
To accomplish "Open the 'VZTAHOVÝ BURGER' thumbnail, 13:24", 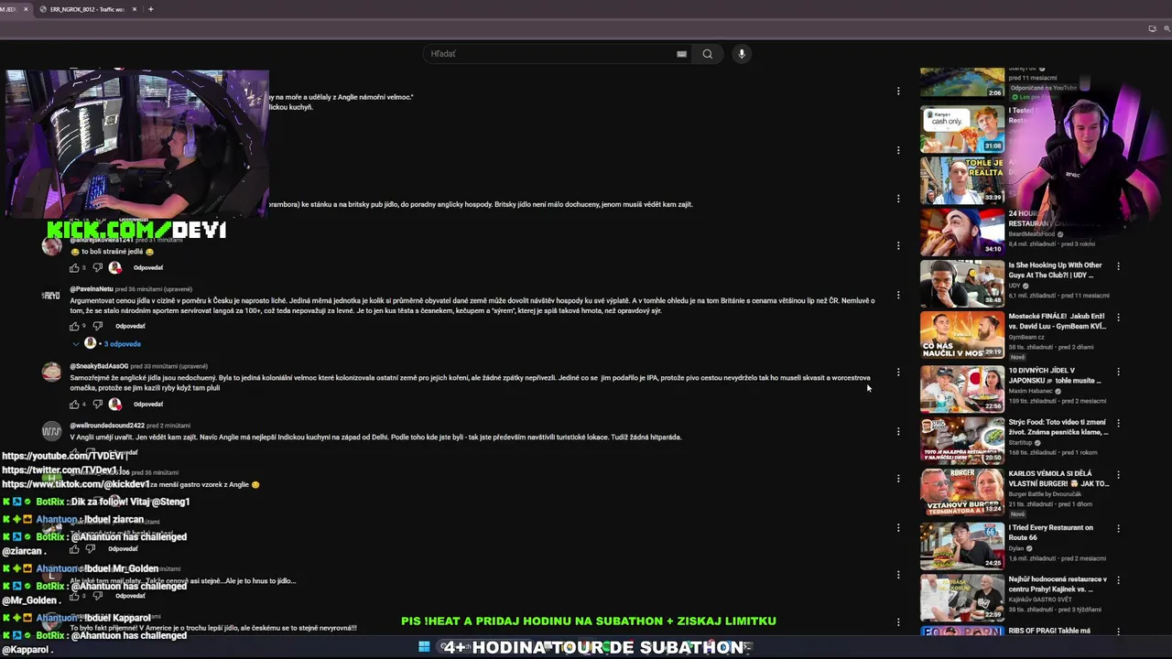I will click(962, 492).
